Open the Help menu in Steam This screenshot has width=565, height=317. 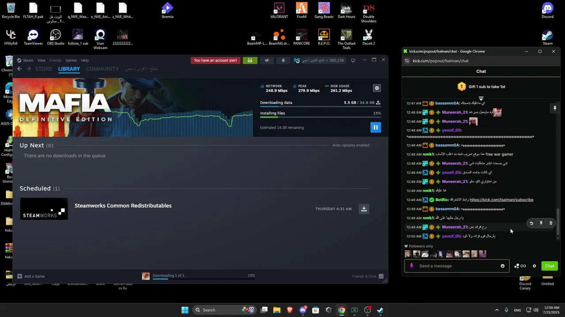[x=85, y=60]
